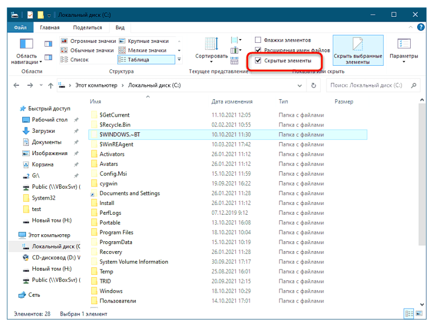This screenshot has height=327, width=434.
Task: Toggle Расширения имен файлов checkbox
Action: point(258,50)
